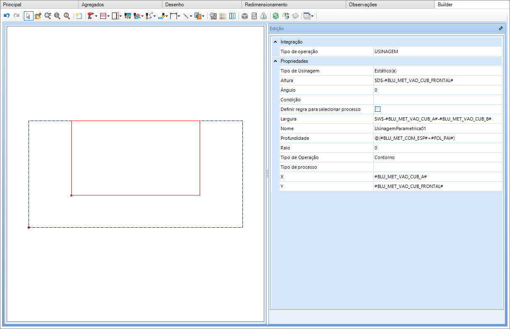Click the blue split panels icon
The width and height of the screenshot is (510, 329).
click(x=232, y=16)
